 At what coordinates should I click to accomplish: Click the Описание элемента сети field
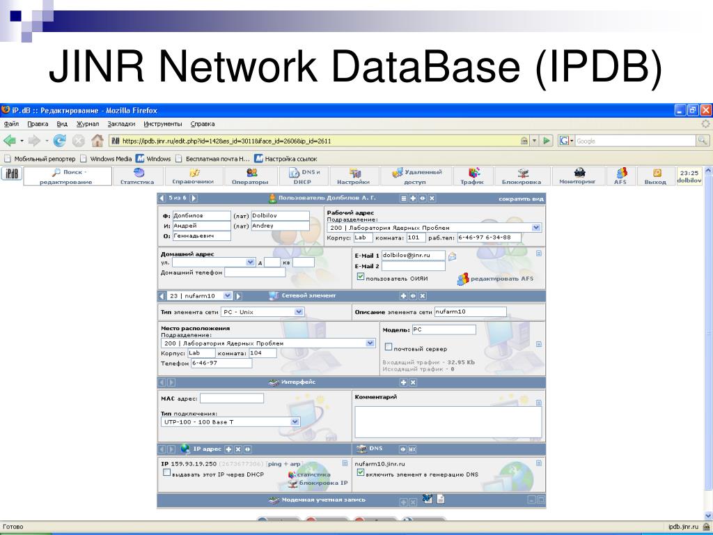coord(470,311)
